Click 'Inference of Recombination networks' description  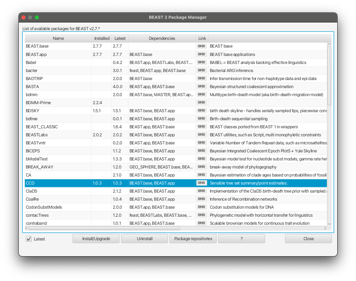click(x=243, y=199)
